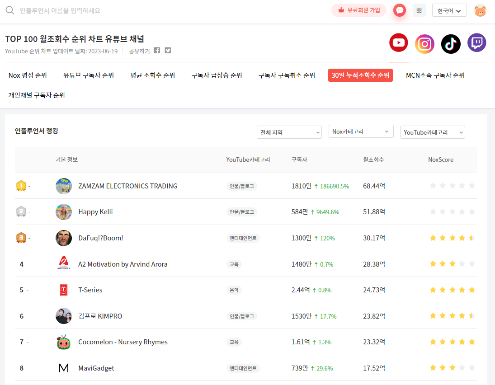Viewport: 495px width, 385px height.
Task: Click the silver rank 2 medal
Action: (x=21, y=212)
